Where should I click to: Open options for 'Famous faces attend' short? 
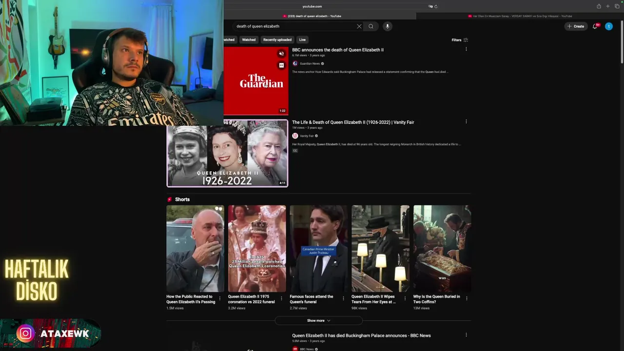click(x=343, y=298)
